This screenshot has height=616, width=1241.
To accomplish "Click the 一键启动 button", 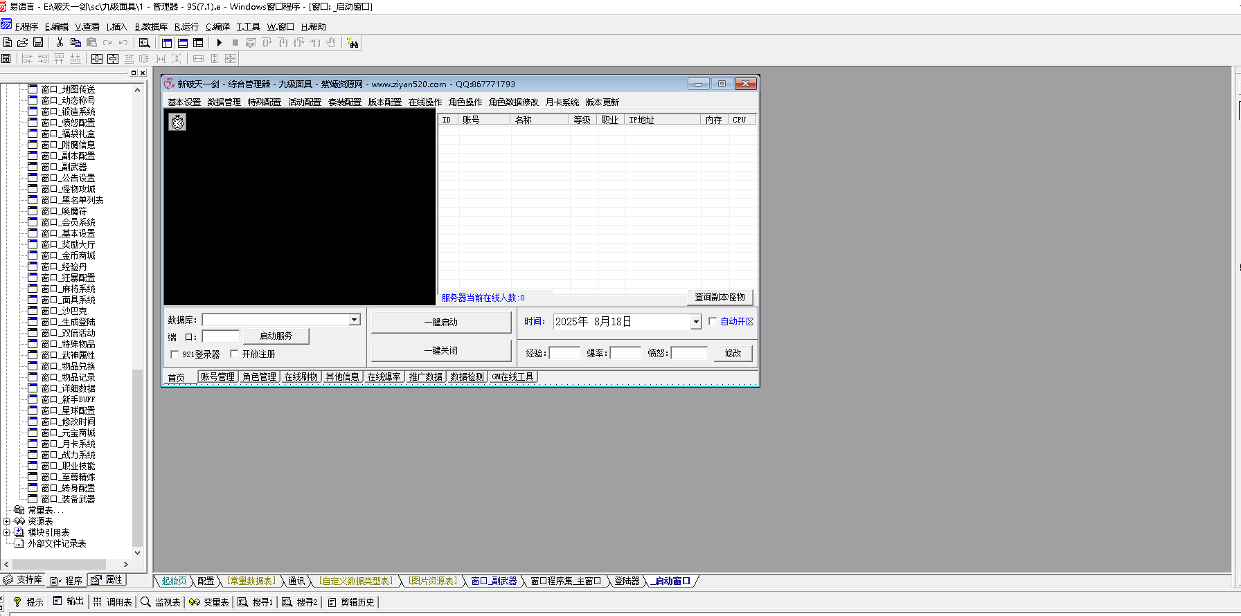I will click(x=441, y=322).
